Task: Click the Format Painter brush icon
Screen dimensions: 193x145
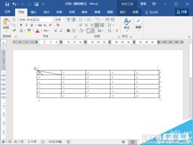Action: (x=14, y=30)
